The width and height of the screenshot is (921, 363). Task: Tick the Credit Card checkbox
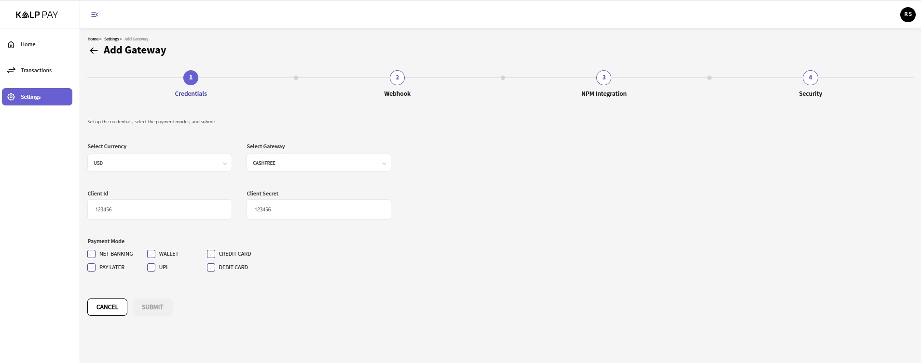pos(211,254)
